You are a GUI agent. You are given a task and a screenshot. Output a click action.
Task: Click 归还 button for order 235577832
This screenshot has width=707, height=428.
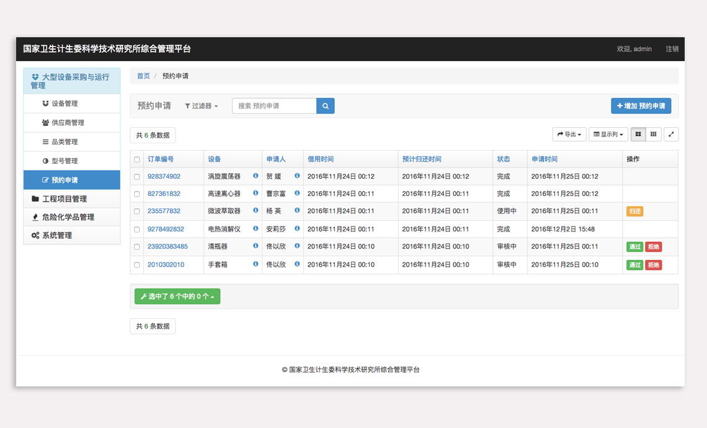pos(634,212)
